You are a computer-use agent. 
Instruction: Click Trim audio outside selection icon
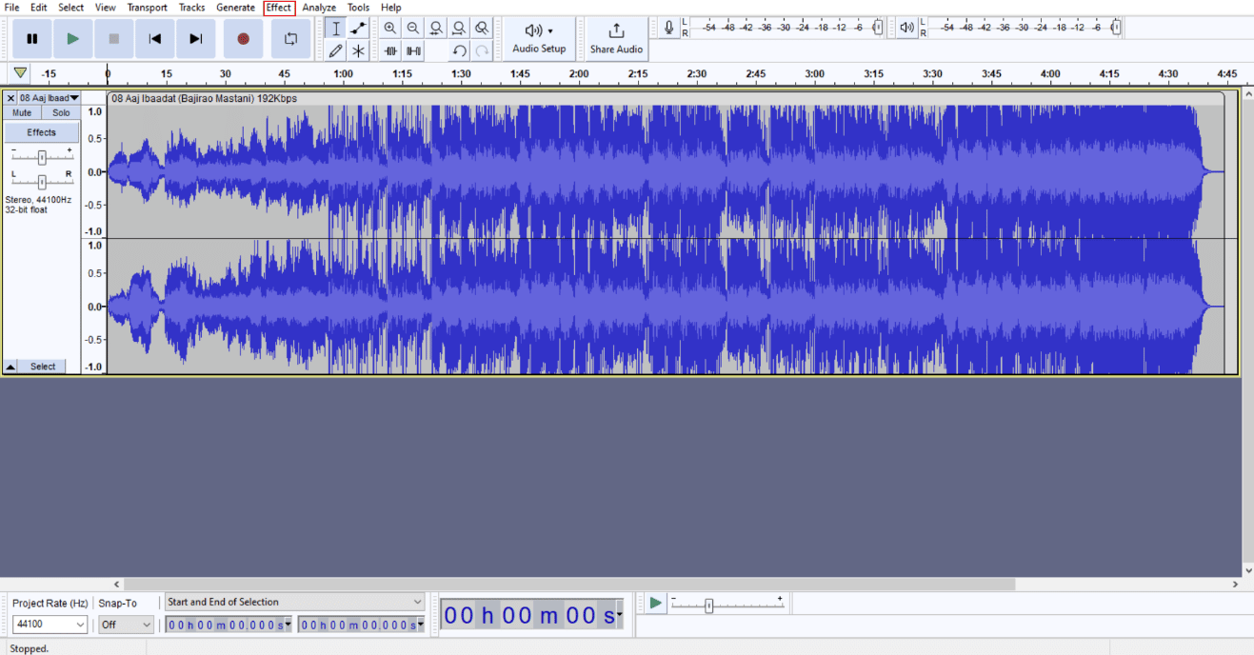(x=390, y=50)
